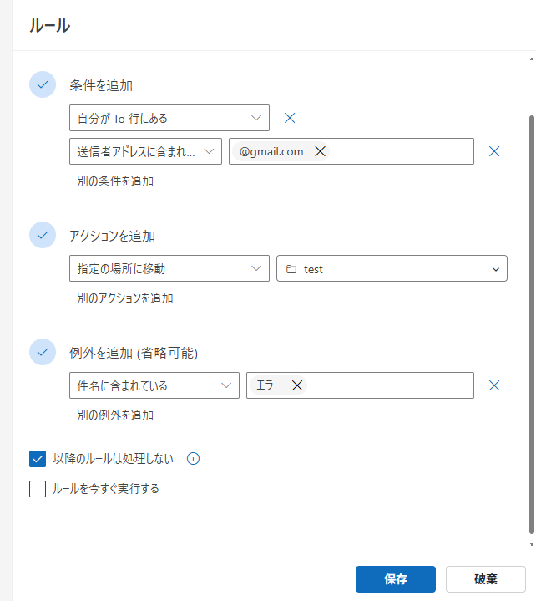This screenshot has height=601, width=536.
Task: Uncheck '以降のルールは処理しない' checkbox
Action: click(38, 458)
